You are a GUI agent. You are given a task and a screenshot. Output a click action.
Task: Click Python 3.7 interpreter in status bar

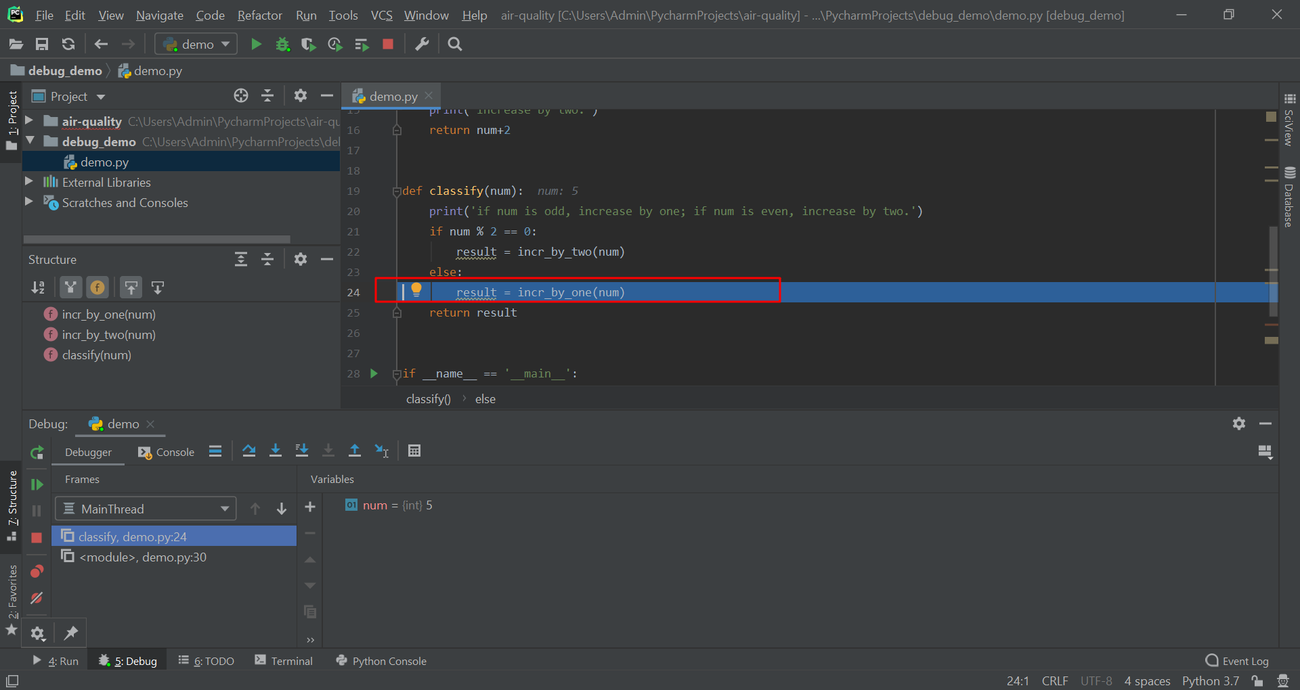coord(1211,681)
